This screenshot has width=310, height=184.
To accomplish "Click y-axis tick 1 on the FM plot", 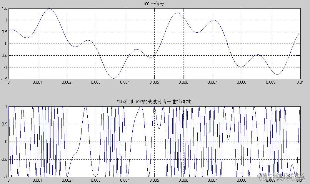I will pyautogui.click(x=6, y=107).
